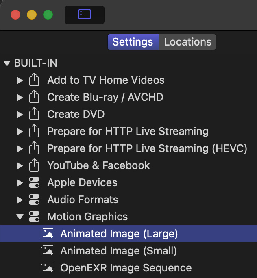Switch to the Locations tab
257x278 pixels.
(187, 42)
